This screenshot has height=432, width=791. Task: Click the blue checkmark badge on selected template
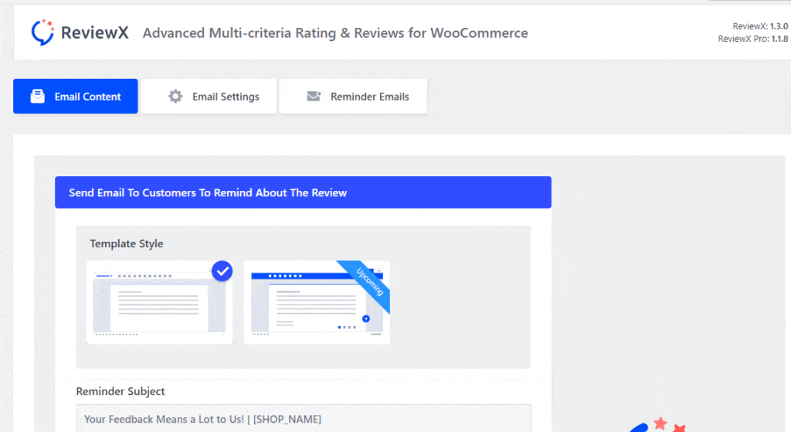pos(222,271)
